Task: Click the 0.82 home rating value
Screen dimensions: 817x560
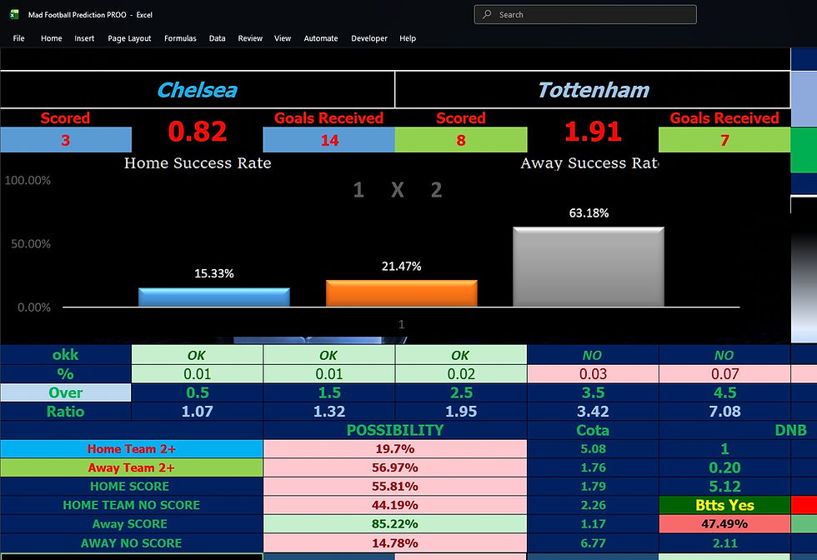Action: click(x=198, y=132)
